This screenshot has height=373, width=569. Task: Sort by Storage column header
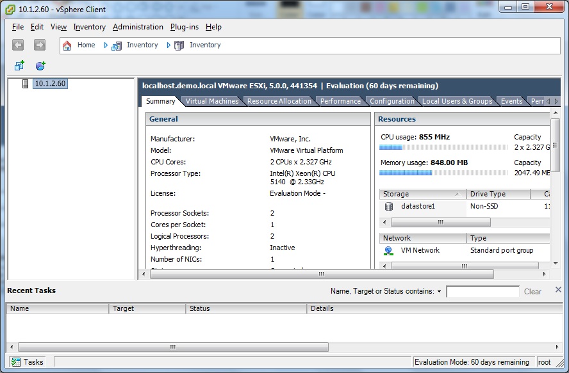(x=422, y=194)
